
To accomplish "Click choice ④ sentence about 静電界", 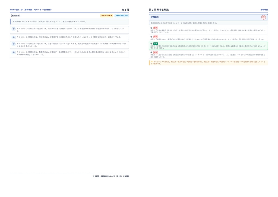I will [71, 53].
